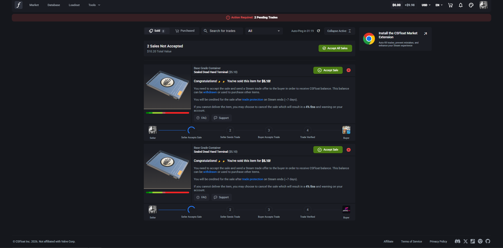Screen dimensions: 503x248
Task: Follow the withdrawn link in upper sale
Action: [210, 92]
